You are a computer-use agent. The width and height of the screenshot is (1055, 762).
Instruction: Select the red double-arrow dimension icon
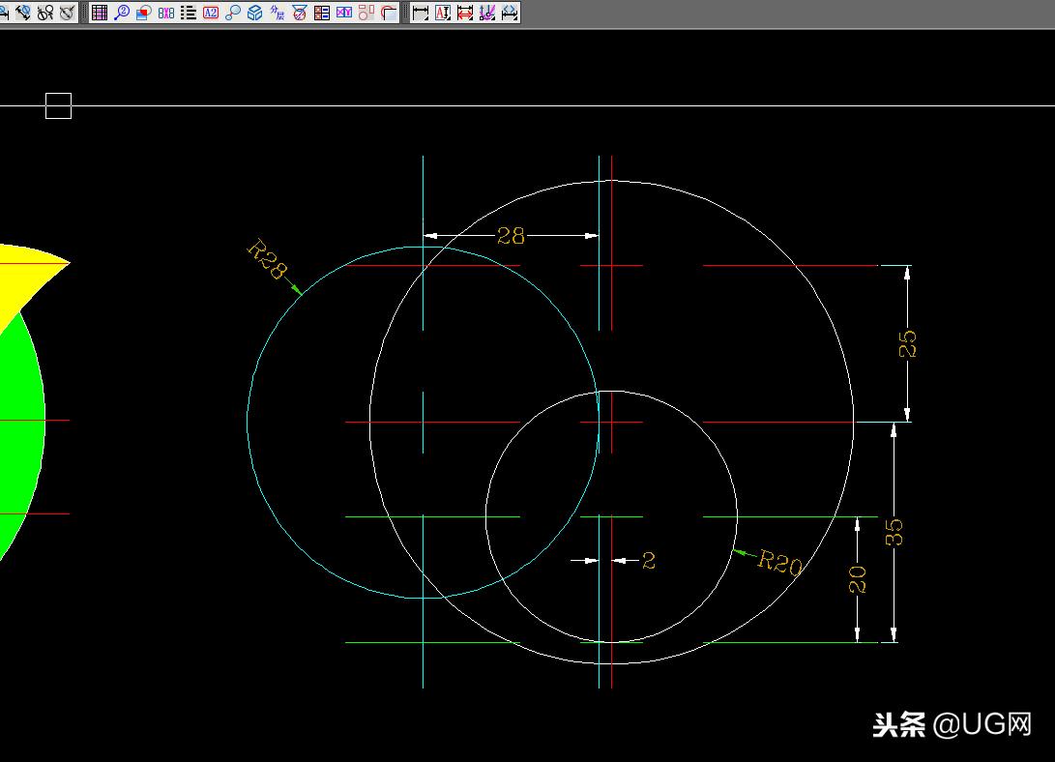tap(465, 13)
